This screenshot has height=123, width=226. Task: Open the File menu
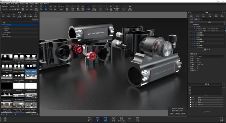pos(3,4)
